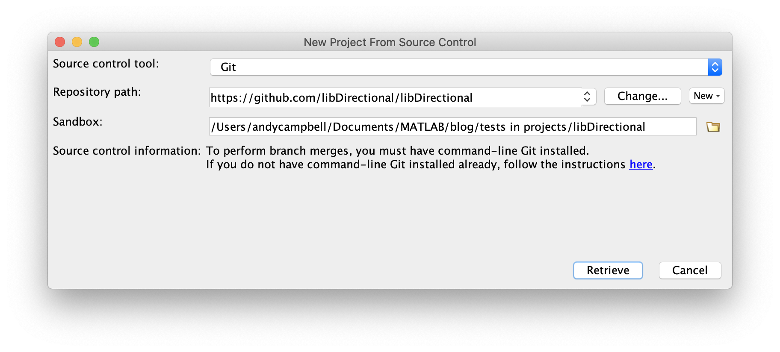Screen dimensions: 780x352
Task: Click the 'Source control tool:' label
Action: 106,64
